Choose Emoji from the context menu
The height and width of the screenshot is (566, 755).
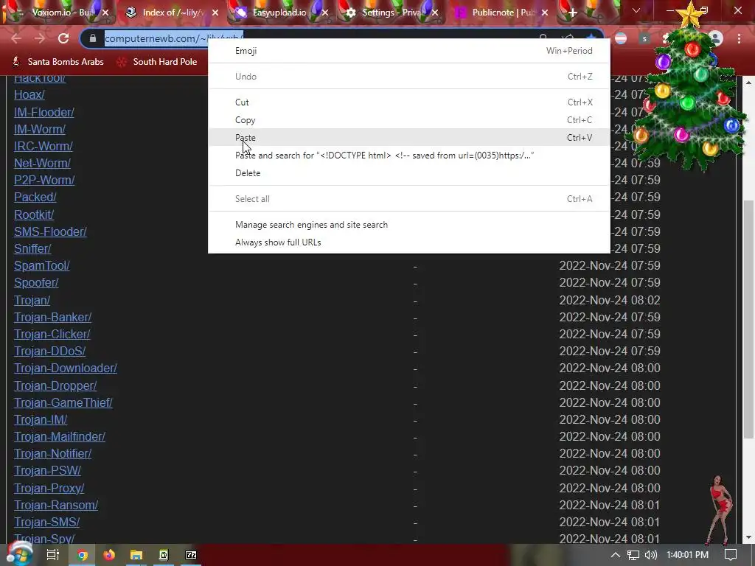pos(408,51)
